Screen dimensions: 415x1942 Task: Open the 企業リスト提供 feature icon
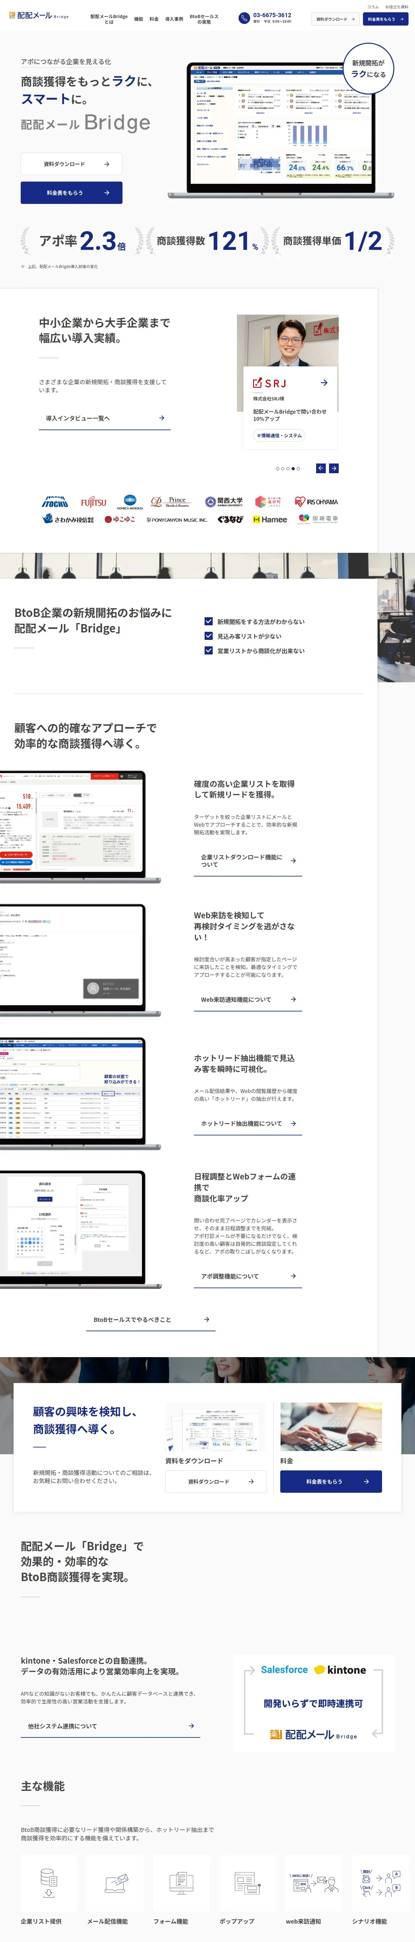[x=49, y=1882]
